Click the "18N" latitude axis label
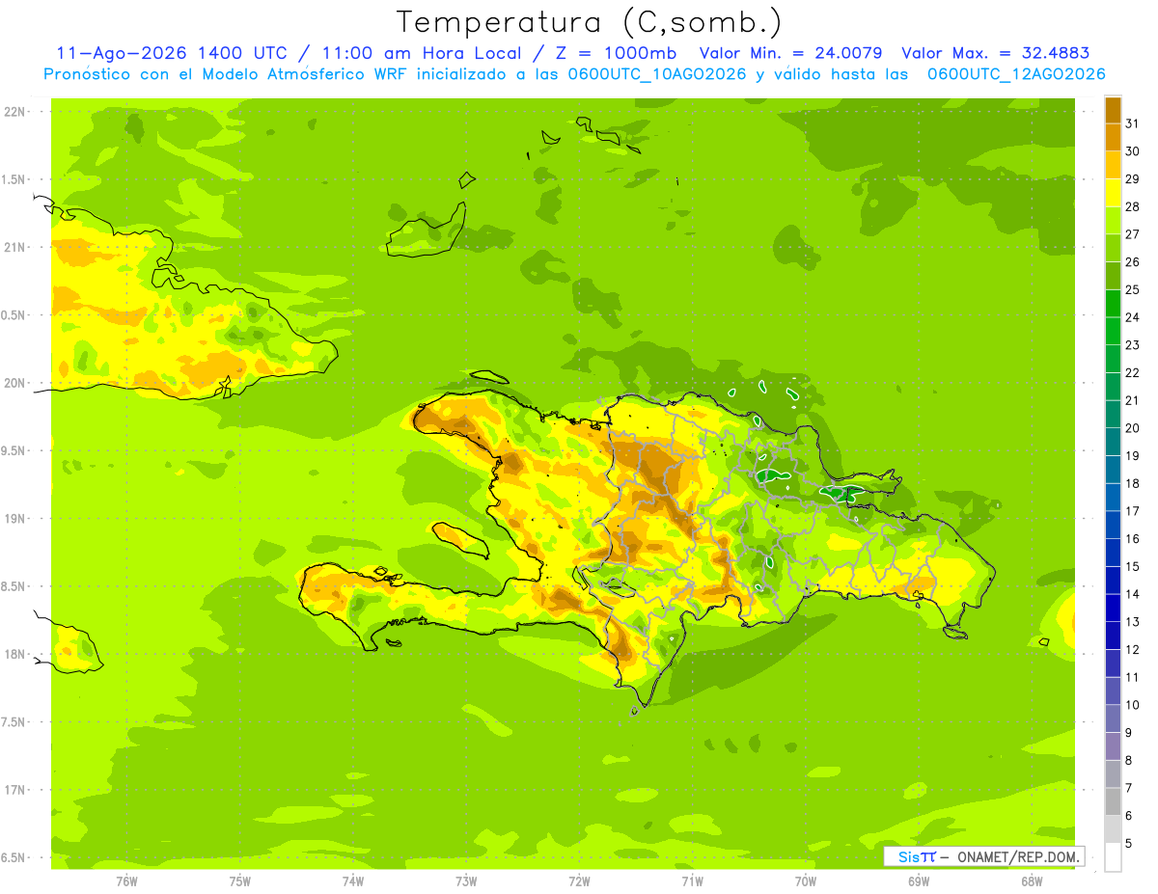Image resolution: width=1158 pixels, height=894 pixels. 15,654
